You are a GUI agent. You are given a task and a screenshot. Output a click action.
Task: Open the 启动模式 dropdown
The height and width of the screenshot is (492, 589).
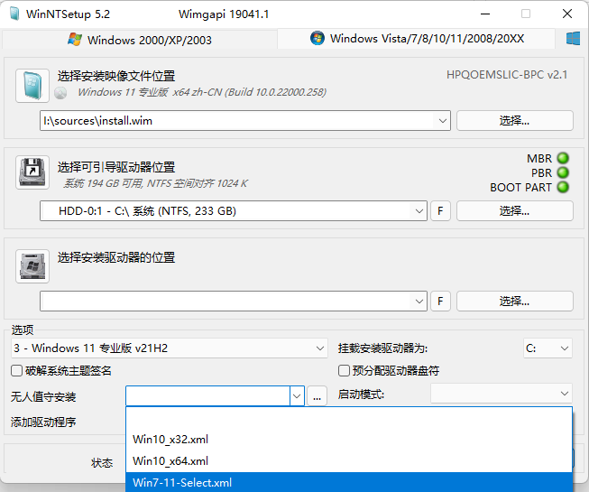(x=502, y=394)
